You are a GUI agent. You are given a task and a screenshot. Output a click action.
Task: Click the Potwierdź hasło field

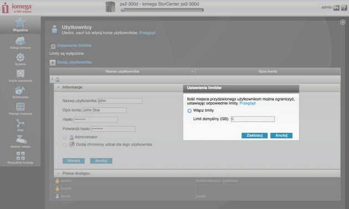(113, 129)
